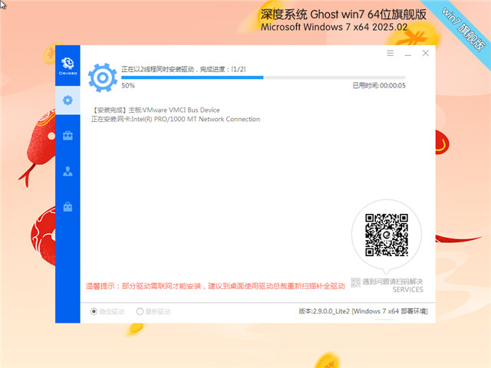Minimize the driver installer window

coord(407,55)
